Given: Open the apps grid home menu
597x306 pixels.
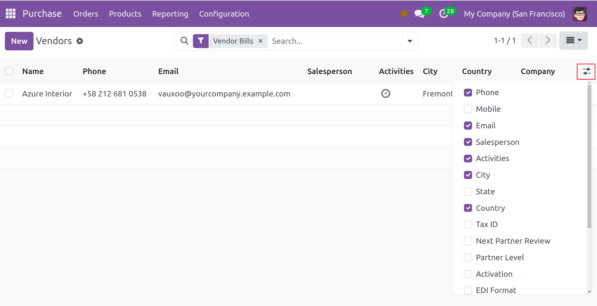Looking at the screenshot, I should click(x=11, y=14).
